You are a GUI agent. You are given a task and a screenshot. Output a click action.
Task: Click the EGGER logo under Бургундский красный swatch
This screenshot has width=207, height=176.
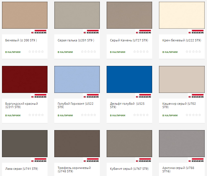coord(39,96)
